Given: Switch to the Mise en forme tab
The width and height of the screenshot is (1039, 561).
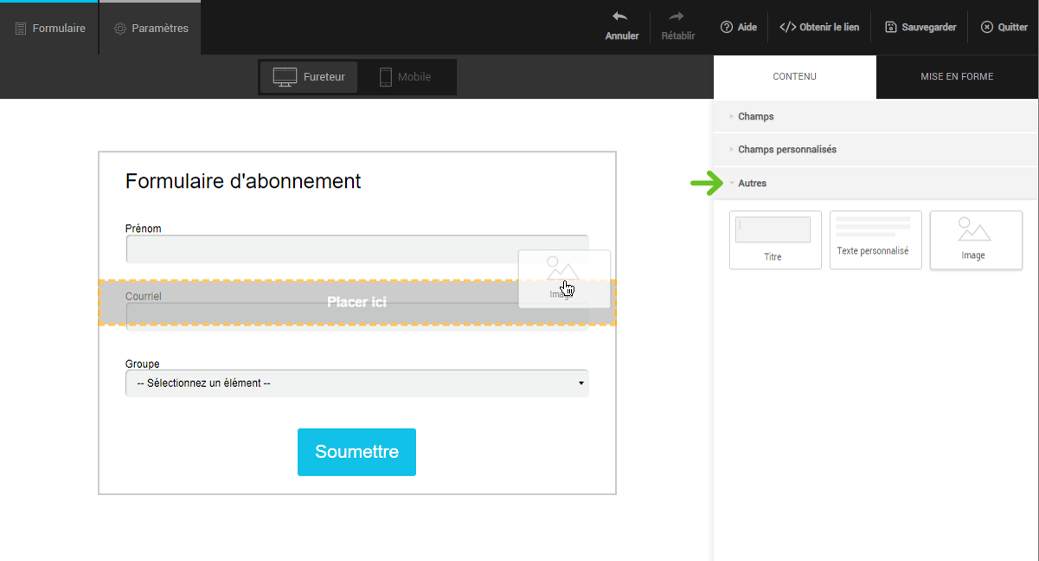Looking at the screenshot, I should (x=957, y=77).
